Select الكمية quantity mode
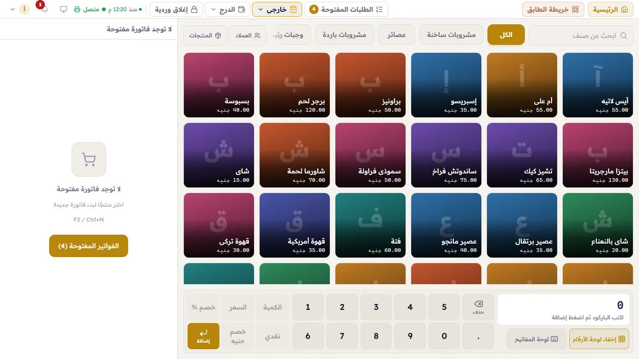 [273, 307]
